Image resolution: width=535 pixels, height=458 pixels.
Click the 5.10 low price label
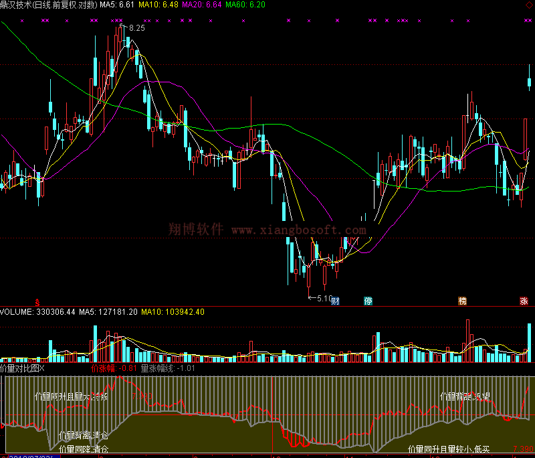point(324,299)
